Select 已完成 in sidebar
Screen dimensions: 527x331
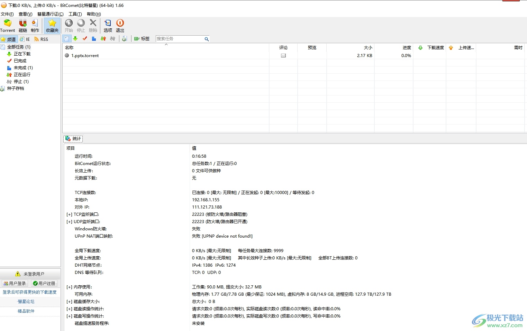(x=20, y=61)
